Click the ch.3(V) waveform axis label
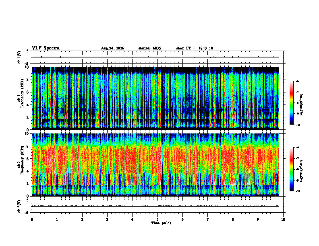Image resolution: width=319 pixels, height=246 pixels. (x=19, y=206)
